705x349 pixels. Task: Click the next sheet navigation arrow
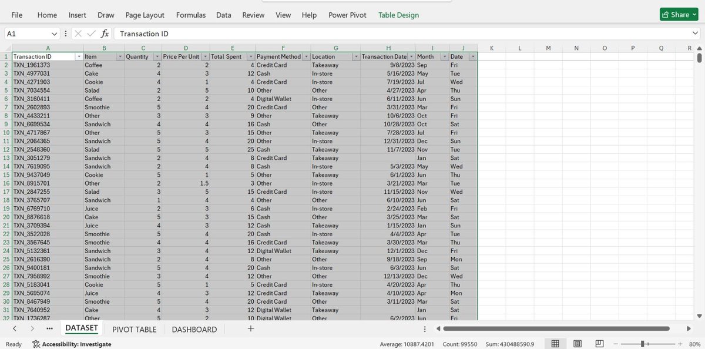pos(32,329)
